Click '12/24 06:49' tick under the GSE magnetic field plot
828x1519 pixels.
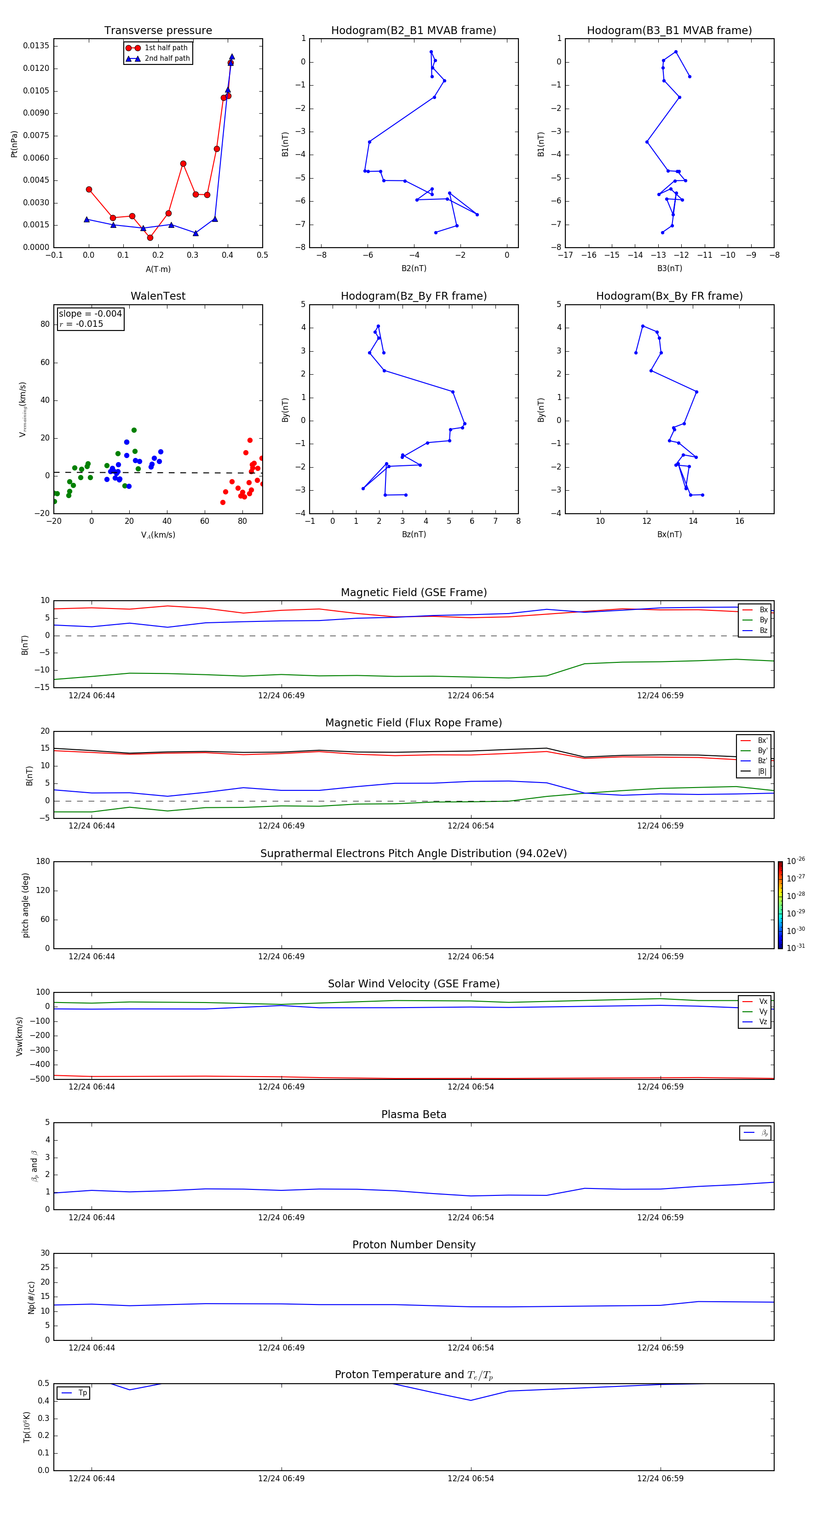pyautogui.click(x=281, y=696)
